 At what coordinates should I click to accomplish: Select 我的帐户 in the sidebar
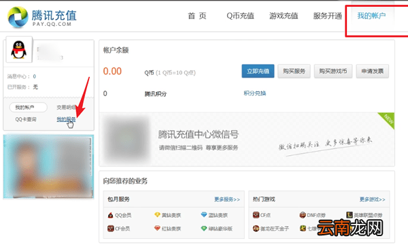point(29,108)
